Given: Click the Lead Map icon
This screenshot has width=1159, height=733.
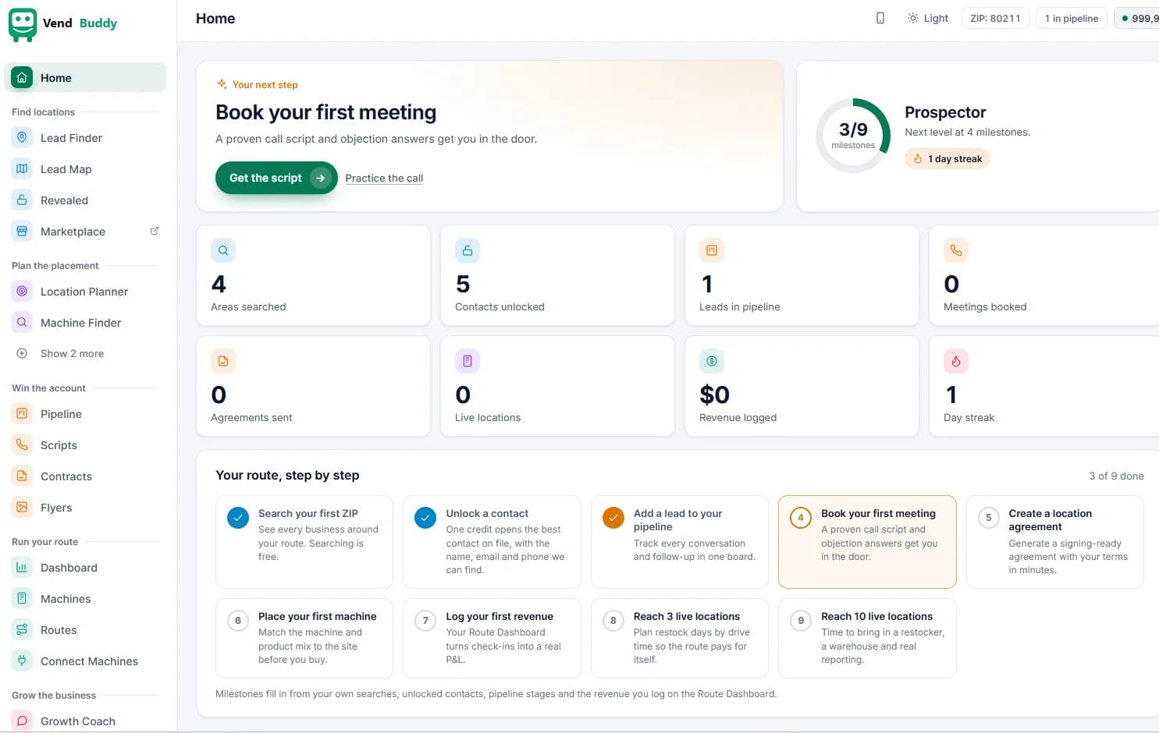Looking at the screenshot, I should [x=22, y=169].
